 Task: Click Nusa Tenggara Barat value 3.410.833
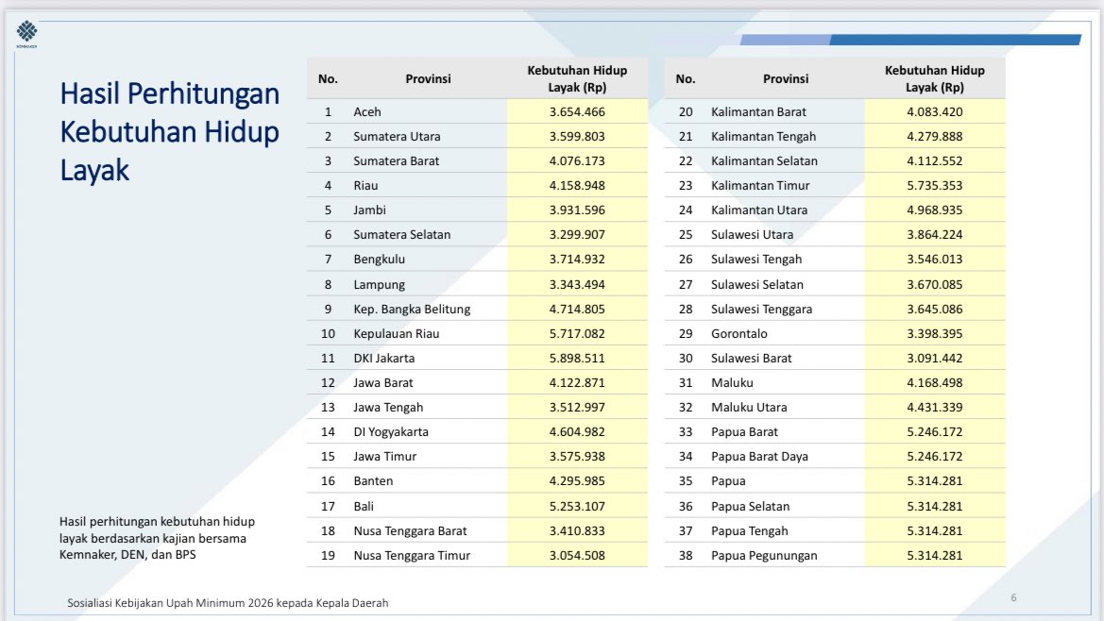pos(577,531)
